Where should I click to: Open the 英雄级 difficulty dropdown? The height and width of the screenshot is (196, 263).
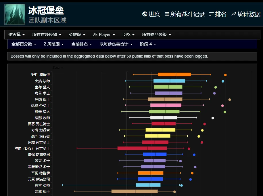tap(77, 35)
